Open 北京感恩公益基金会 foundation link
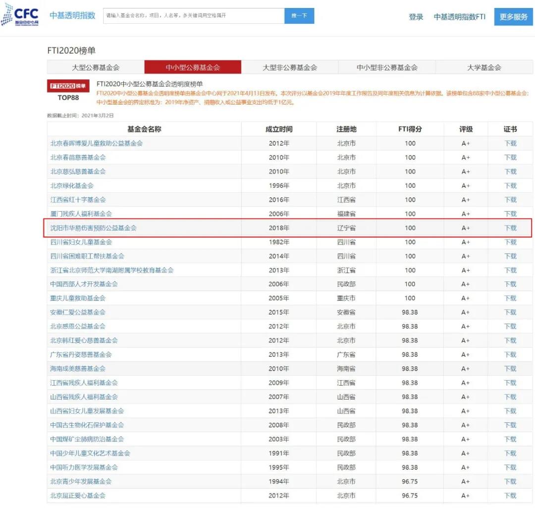The image size is (535, 509). pos(78,326)
